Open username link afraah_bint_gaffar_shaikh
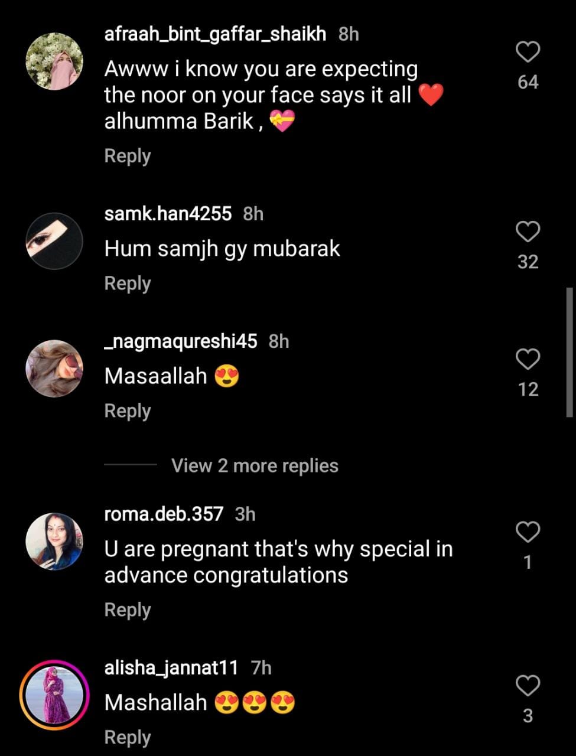This screenshot has width=576, height=756. (215, 34)
